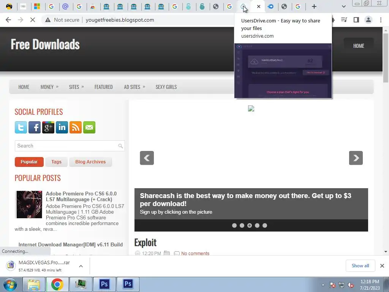
Task: Click the green email subscription icon
Action: [89, 127]
